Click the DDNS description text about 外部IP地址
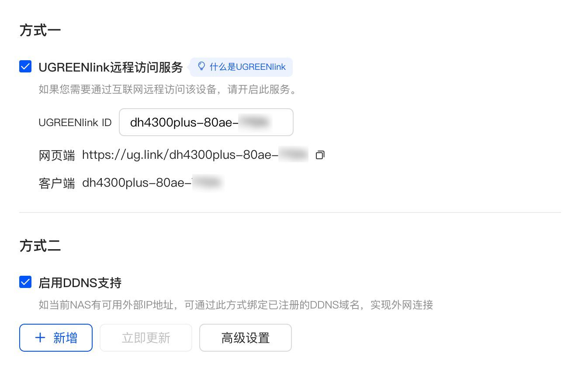Viewport: 575px width, 370px height. [x=236, y=305]
